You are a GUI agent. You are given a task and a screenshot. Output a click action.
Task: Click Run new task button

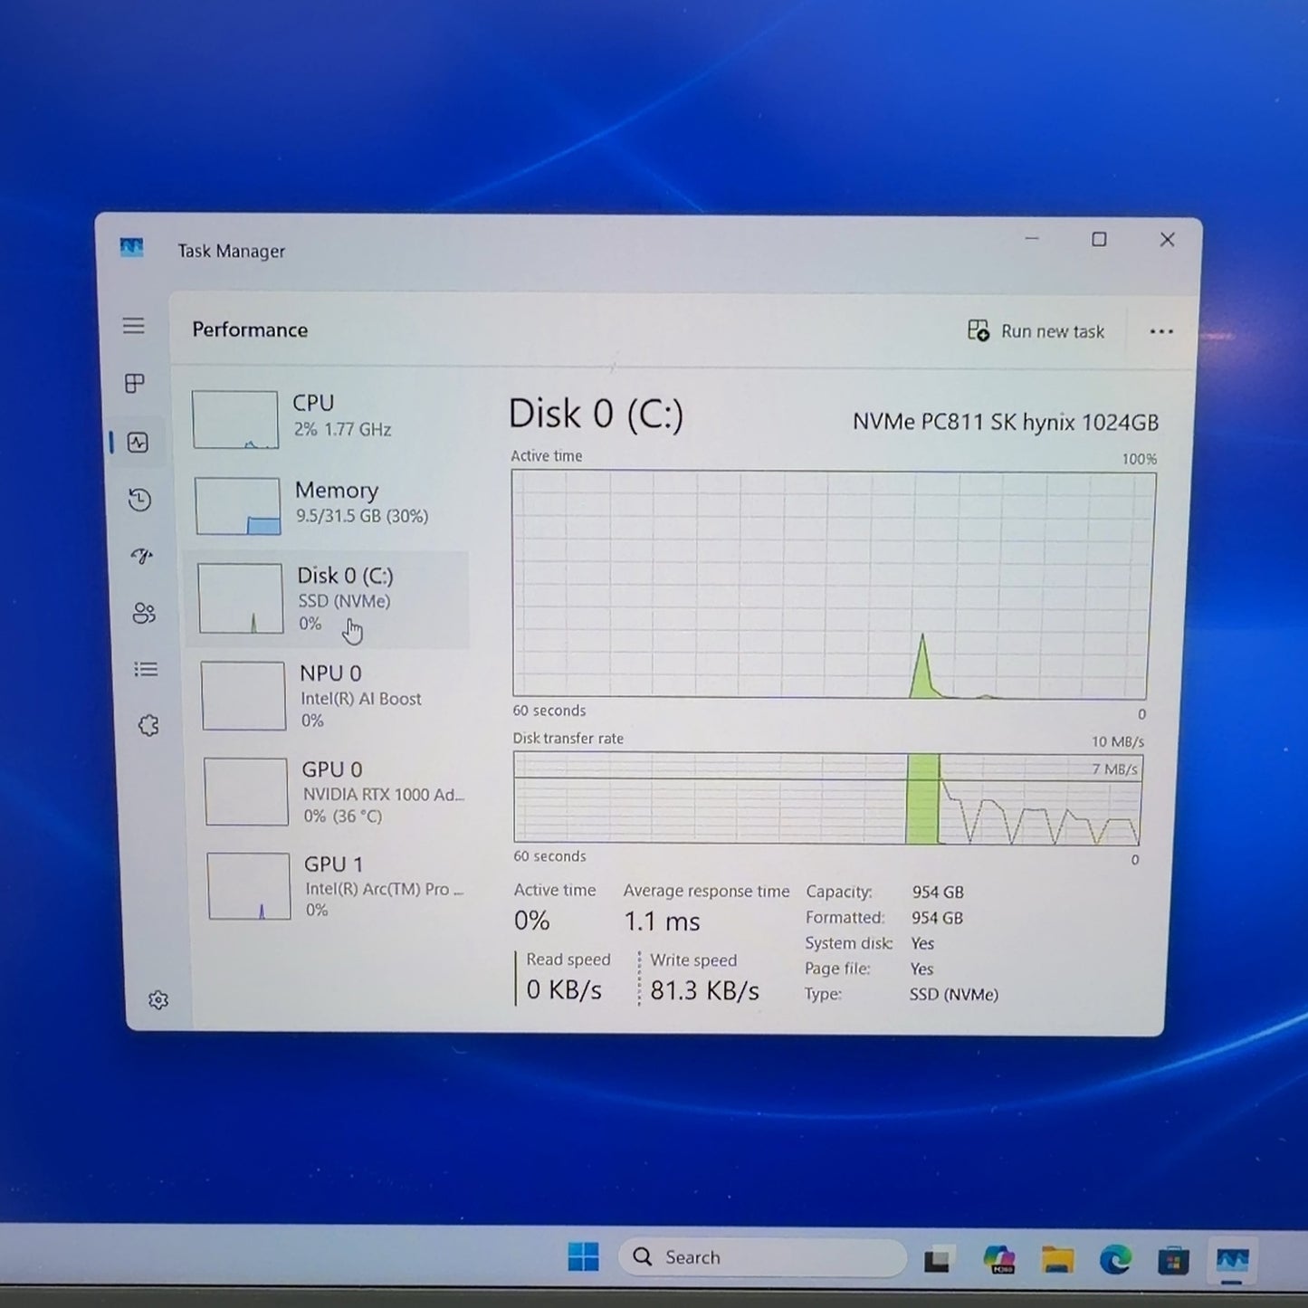(x=1036, y=331)
